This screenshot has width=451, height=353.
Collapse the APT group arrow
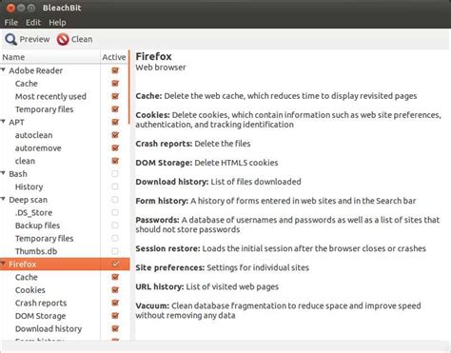point(3,121)
